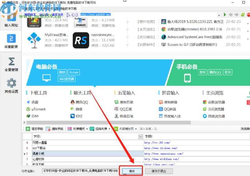Click the Screen to Gif link

[x=192, y=45]
